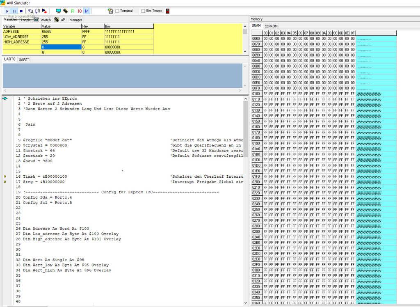Enable the Sim Timers checkbox

143,11
